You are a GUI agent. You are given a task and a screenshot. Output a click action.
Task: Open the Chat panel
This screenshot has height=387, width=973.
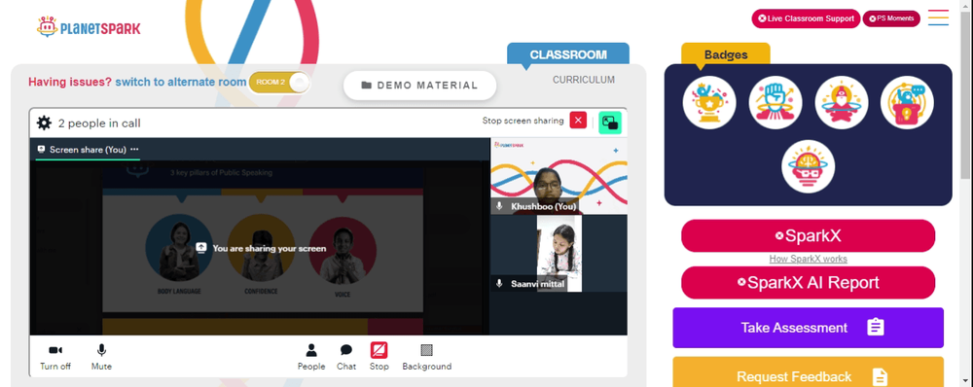(x=346, y=357)
